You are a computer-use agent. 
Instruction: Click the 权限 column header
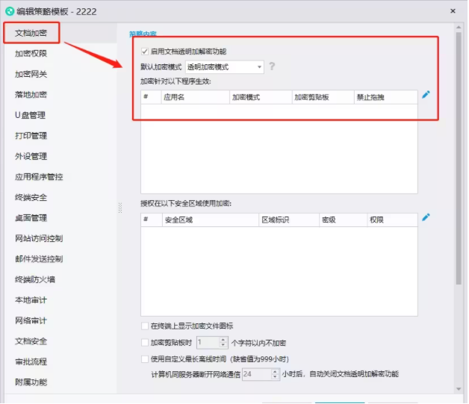(x=392, y=220)
